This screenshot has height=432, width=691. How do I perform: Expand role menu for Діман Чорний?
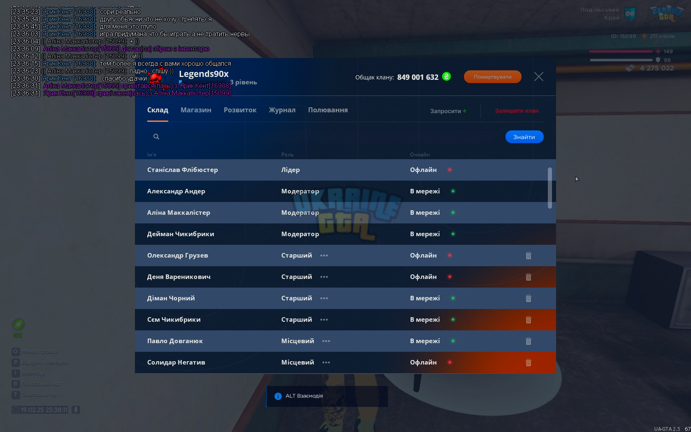click(x=324, y=298)
